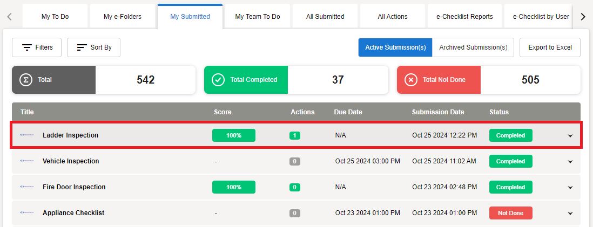
Task: Expand the Appliance Checklist row chevron
Action: [x=570, y=214]
